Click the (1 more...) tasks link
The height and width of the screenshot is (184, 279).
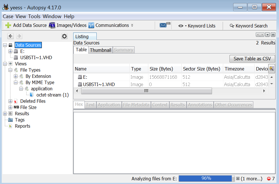(251, 179)
